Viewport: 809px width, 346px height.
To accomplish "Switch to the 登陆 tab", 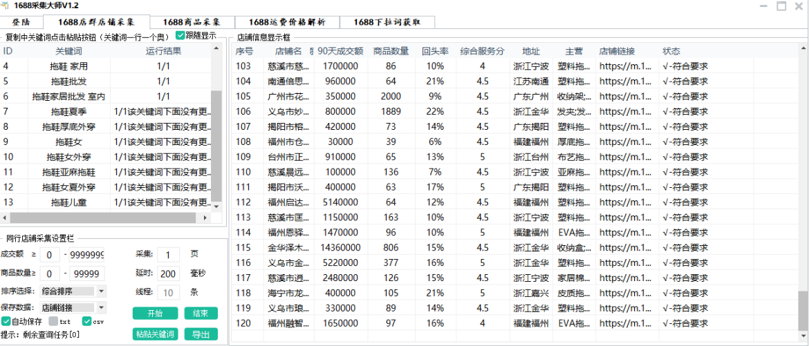I will pyautogui.click(x=21, y=22).
